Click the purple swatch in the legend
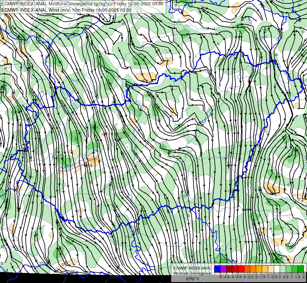307x283 pixels. (223, 269)
